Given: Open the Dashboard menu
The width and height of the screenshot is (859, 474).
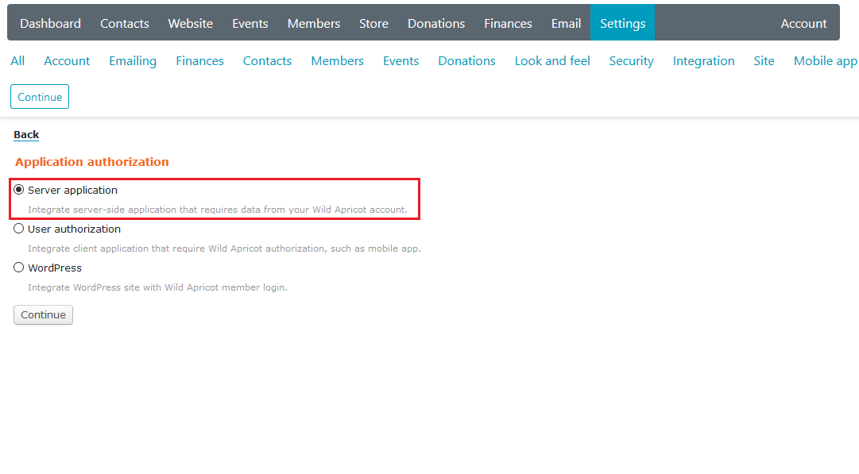Looking at the screenshot, I should 50,22.
